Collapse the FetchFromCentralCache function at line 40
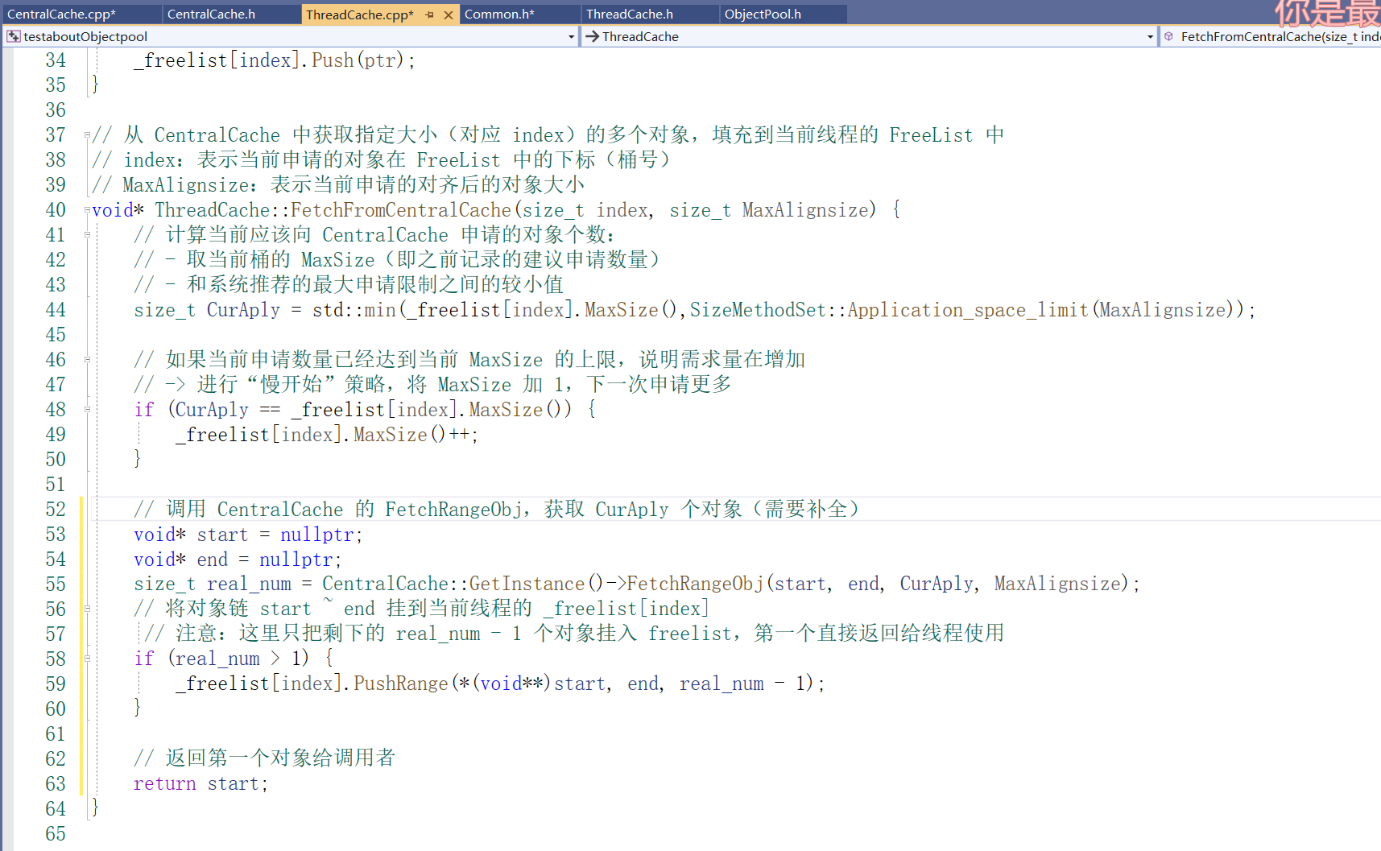 [87, 210]
